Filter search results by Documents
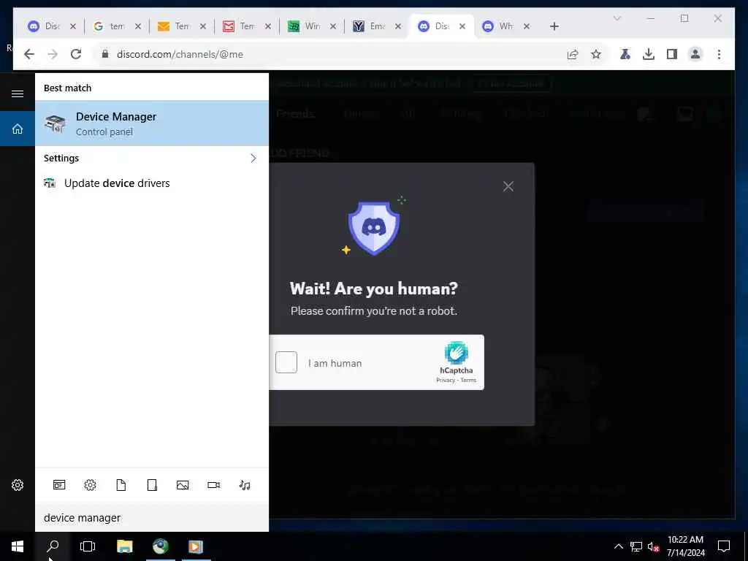Viewport: 748px width, 561px height. click(x=121, y=485)
